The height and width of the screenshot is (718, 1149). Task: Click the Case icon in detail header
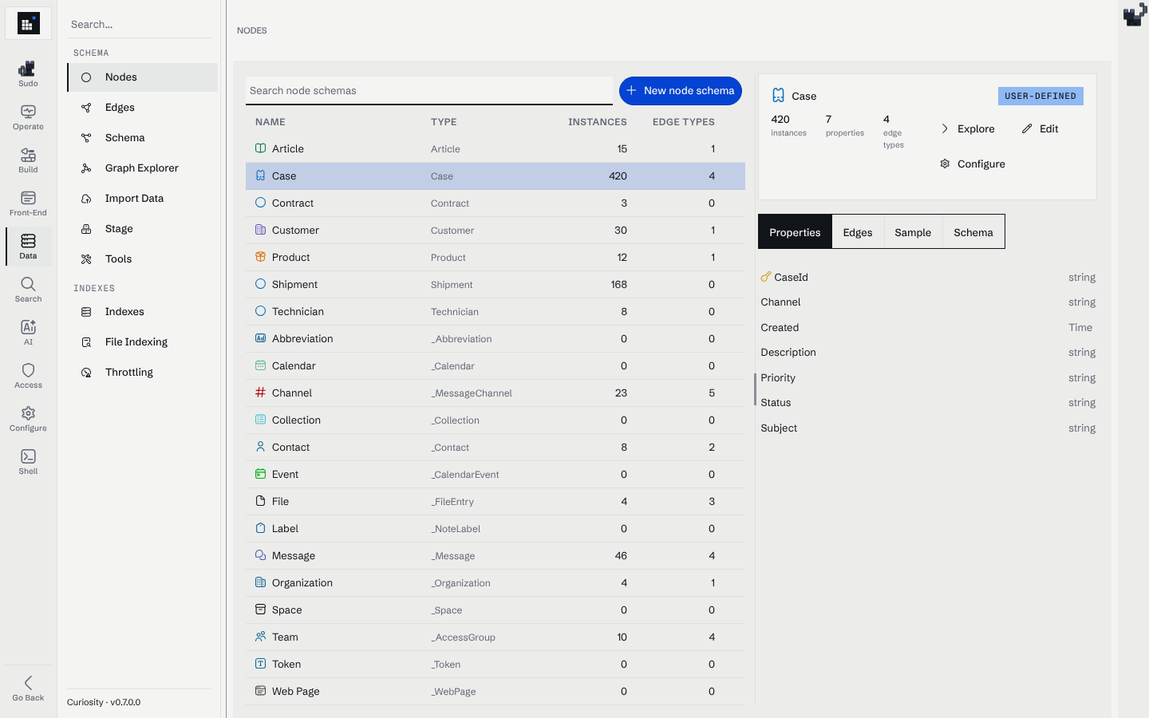[778, 96]
